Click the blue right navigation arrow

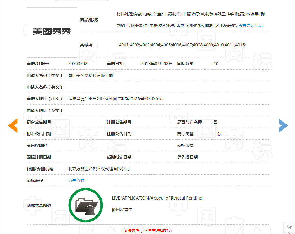(x=283, y=126)
